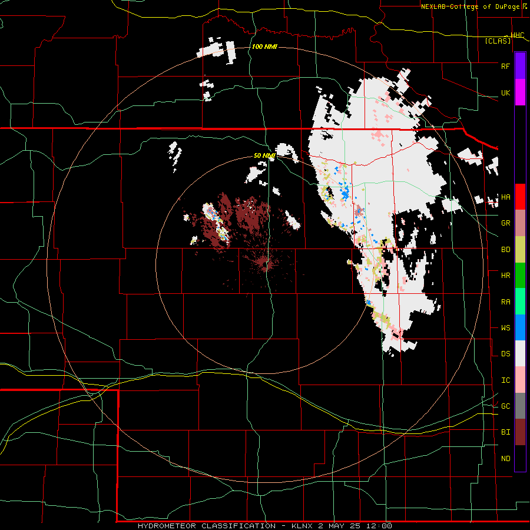Click the WS blue legend swatch
This screenshot has height=530, width=530.
[x=520, y=327]
